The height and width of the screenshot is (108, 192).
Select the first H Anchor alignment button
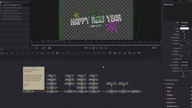[181, 51]
